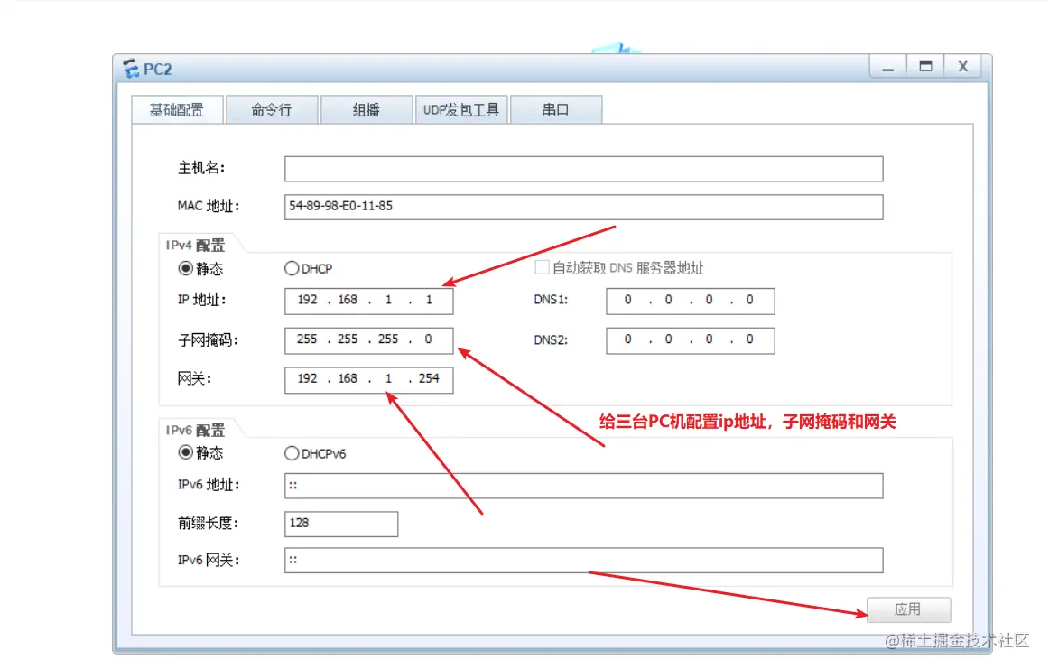
Task: Select IPv4 静态 radio button
Action: pos(185,268)
